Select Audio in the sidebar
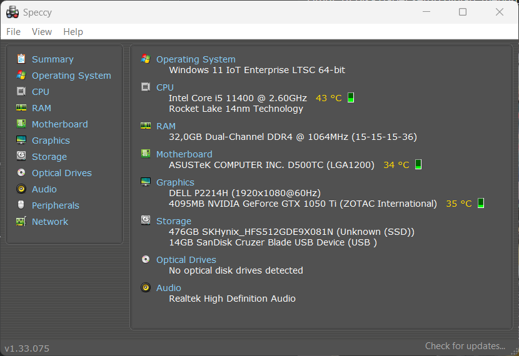This screenshot has height=356, width=519. [x=44, y=189]
